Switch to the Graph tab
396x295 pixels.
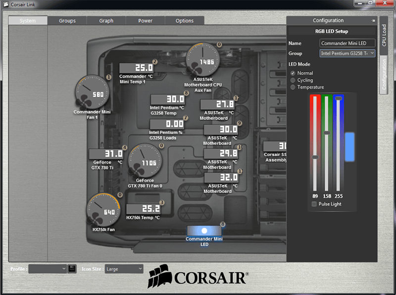coord(106,21)
